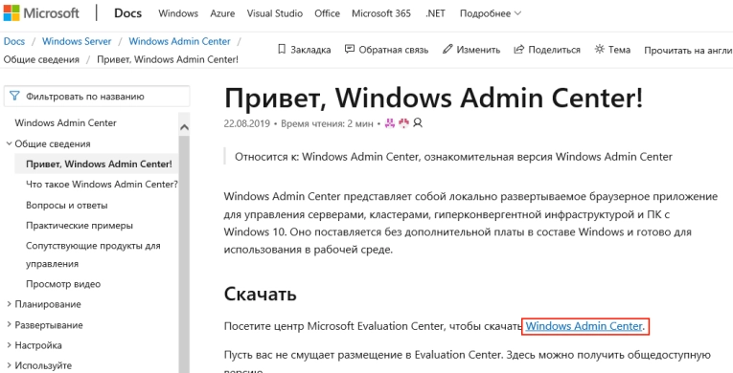Click the Обратная связь feedback icon
Image resolution: width=733 pixels, height=373 pixels.
coord(349,49)
